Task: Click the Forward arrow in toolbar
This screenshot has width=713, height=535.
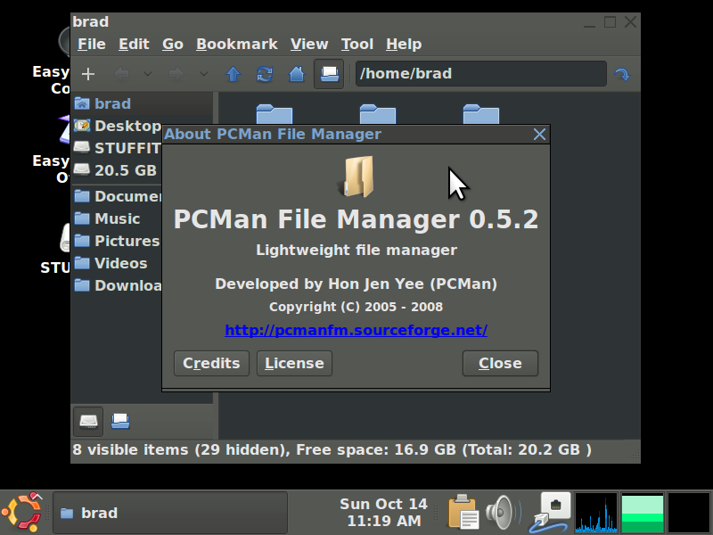Action: [x=176, y=74]
